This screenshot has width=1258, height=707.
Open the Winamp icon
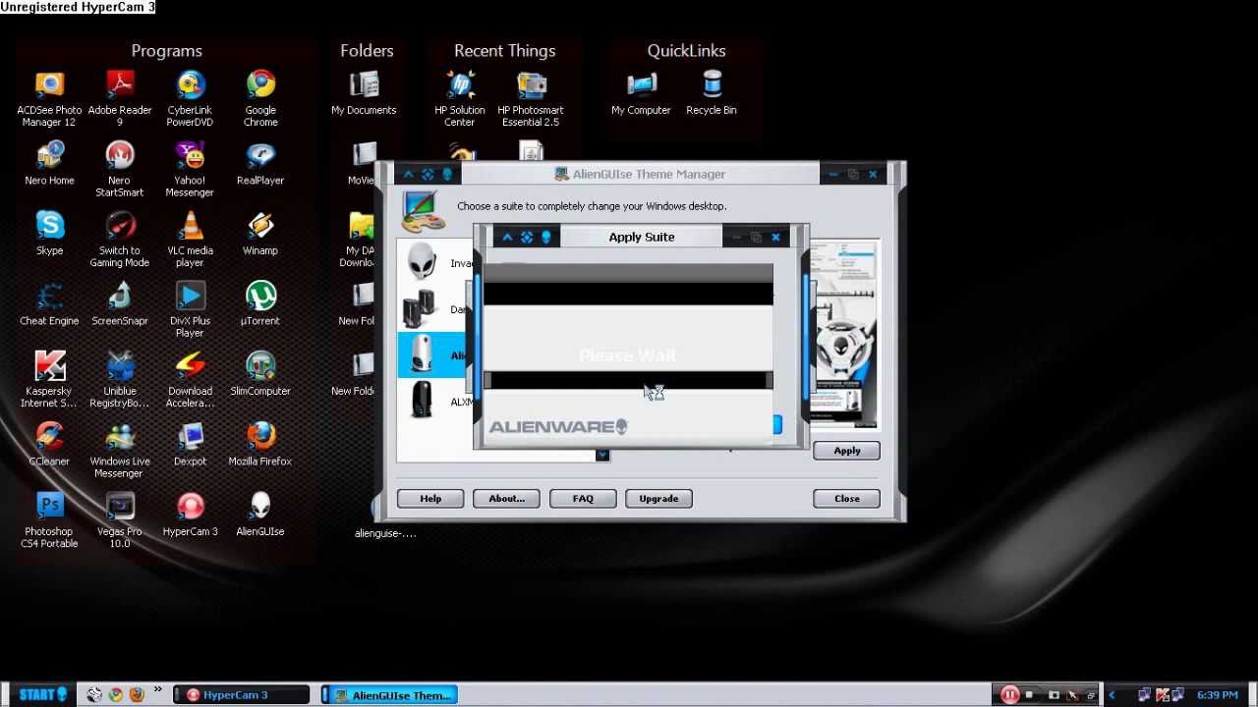pyautogui.click(x=260, y=234)
